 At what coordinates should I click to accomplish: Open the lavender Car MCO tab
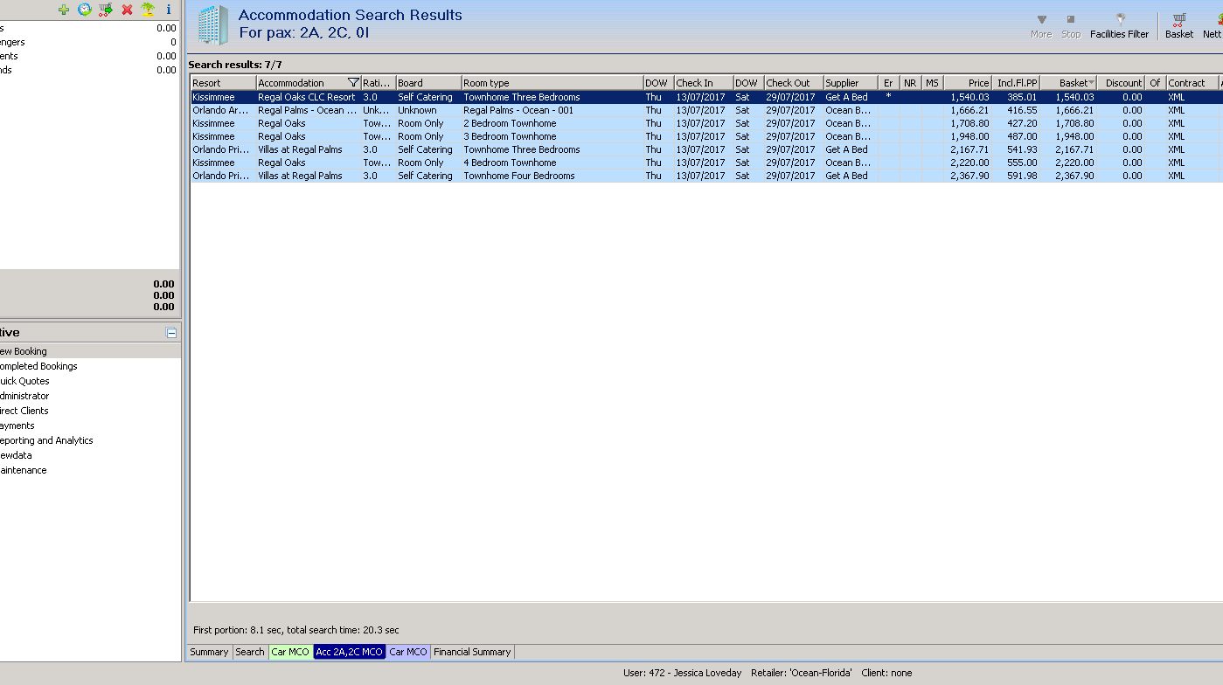point(408,652)
